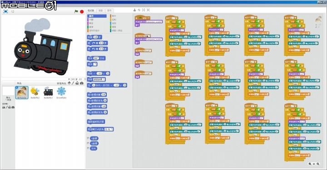Edit the value in set y to 0 block
The image size is (327, 170).
[x=105, y=112]
